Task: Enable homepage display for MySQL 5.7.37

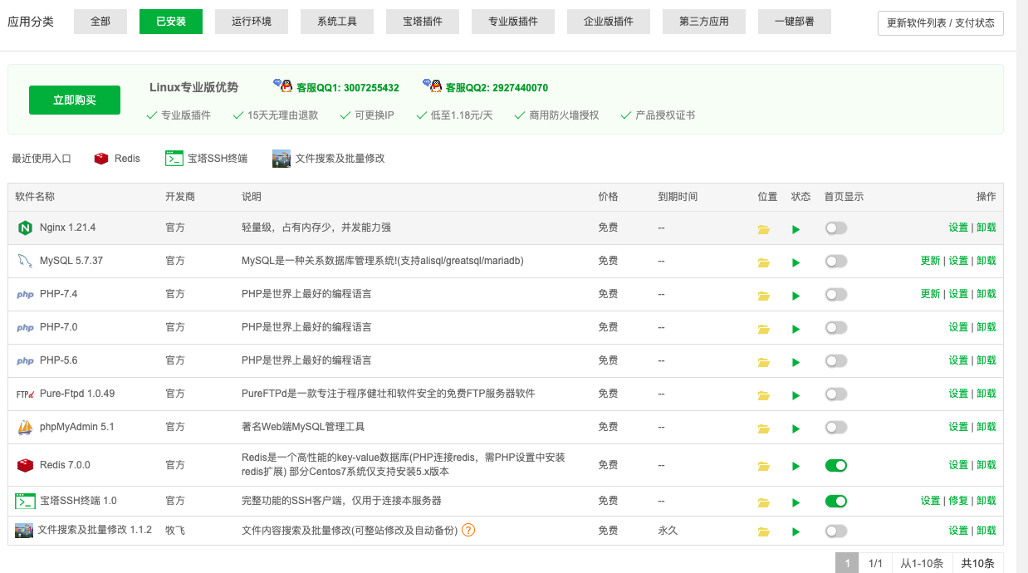Action: (836, 261)
